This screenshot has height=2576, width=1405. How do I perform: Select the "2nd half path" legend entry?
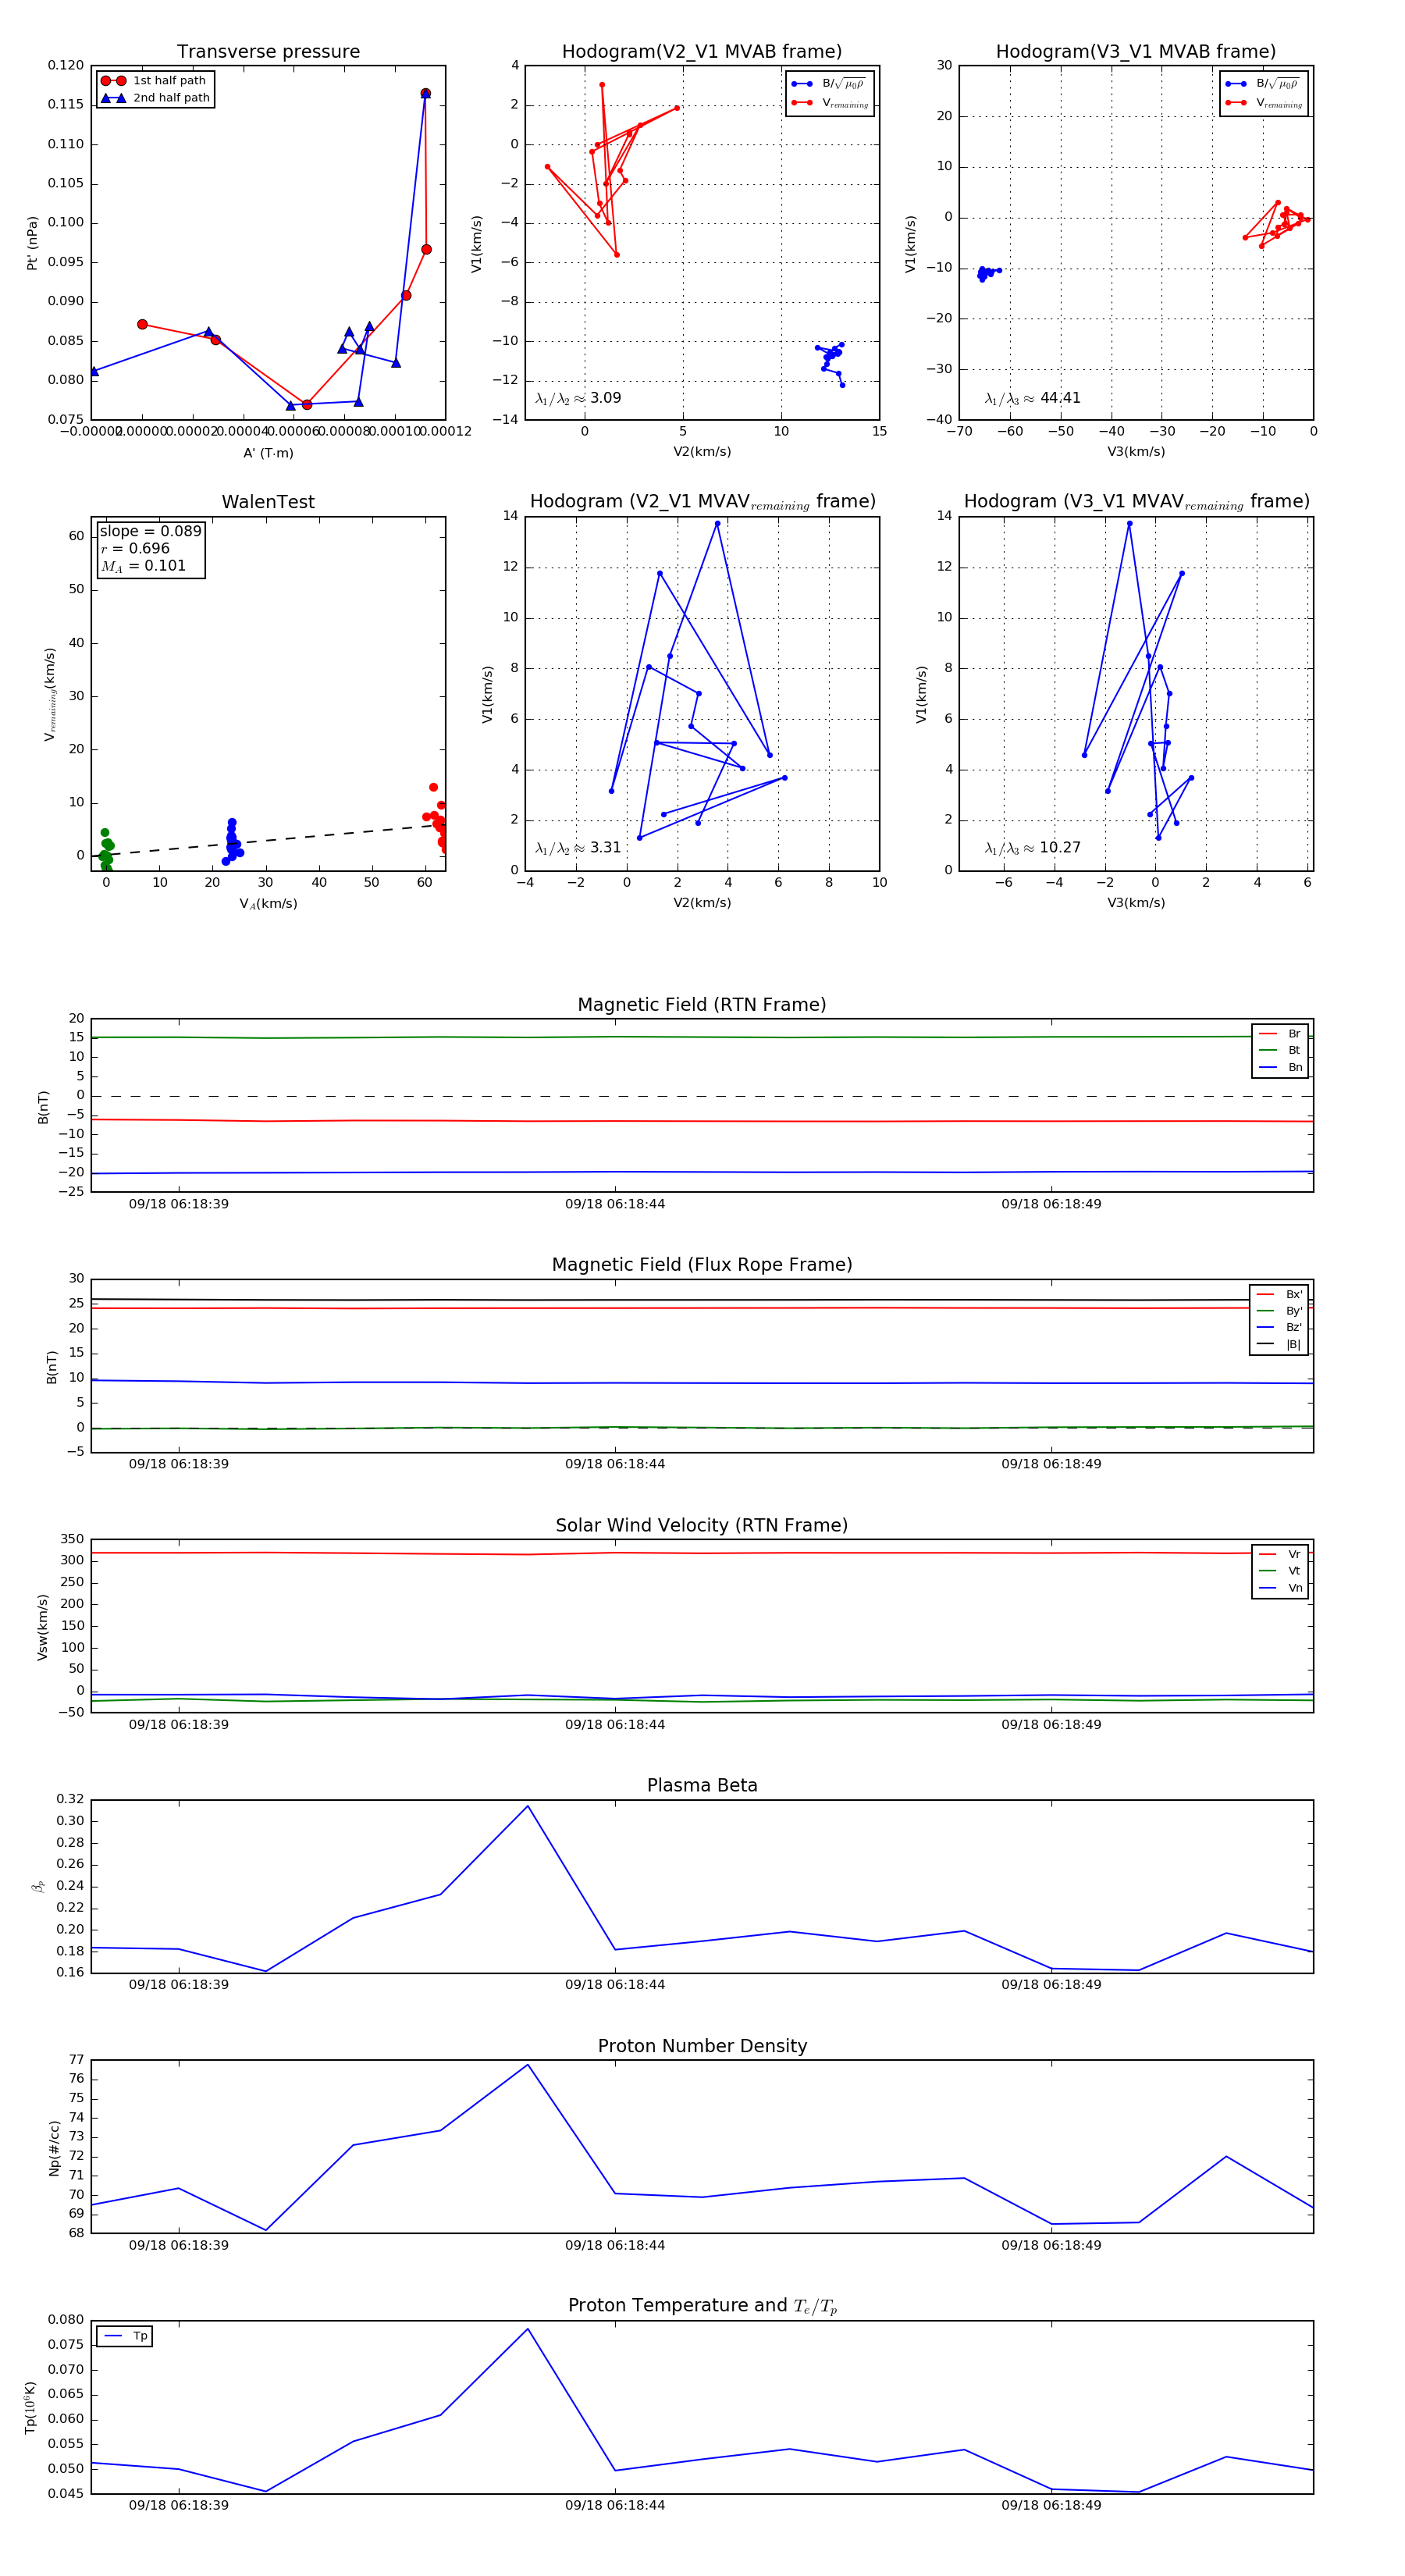pyautogui.click(x=155, y=98)
